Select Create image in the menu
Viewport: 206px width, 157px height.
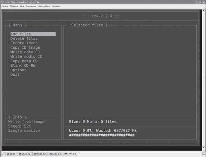(x=24, y=43)
